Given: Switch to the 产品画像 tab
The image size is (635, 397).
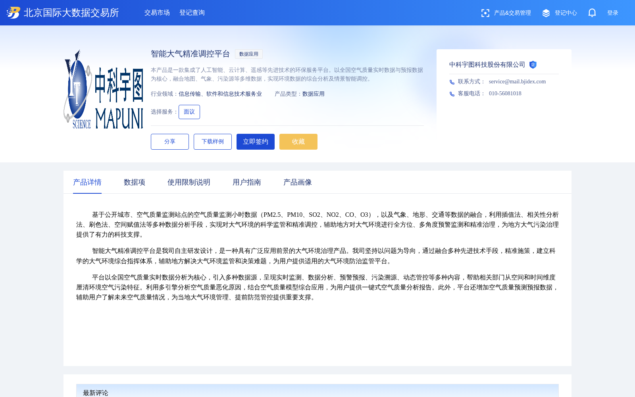Looking at the screenshot, I should (298, 182).
